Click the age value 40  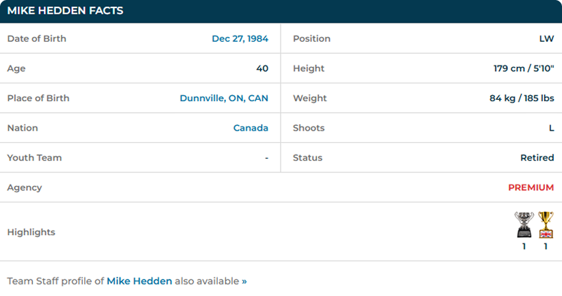point(262,68)
